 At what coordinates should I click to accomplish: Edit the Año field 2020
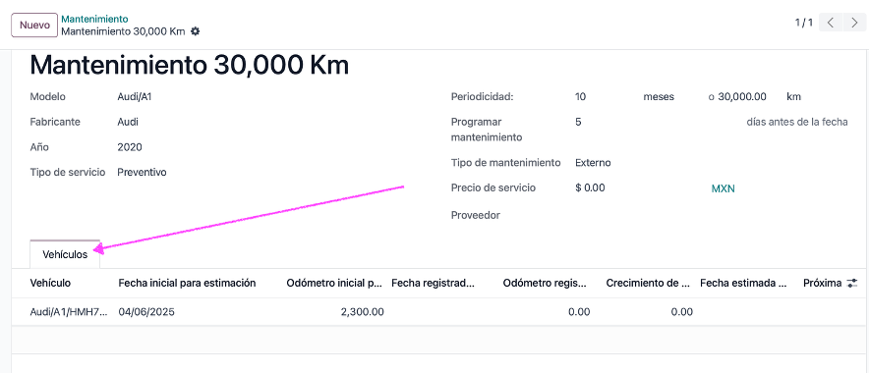[x=130, y=147]
